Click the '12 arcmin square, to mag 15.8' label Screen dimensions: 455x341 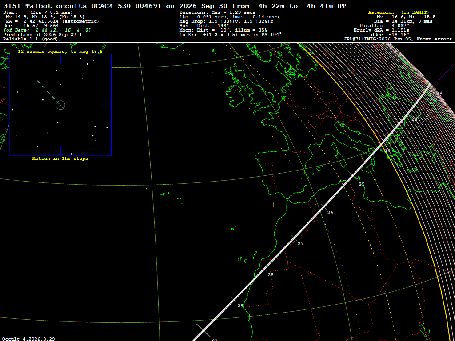pyautogui.click(x=60, y=52)
